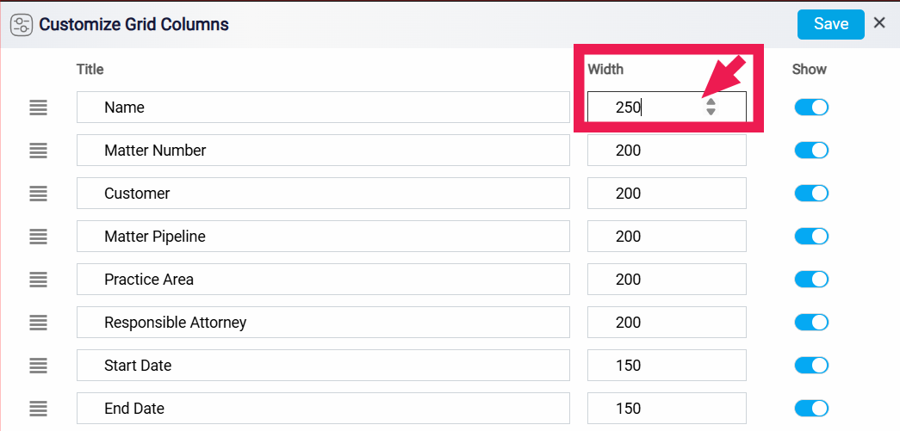Turn off Show toggle for Start Date

[811, 365]
